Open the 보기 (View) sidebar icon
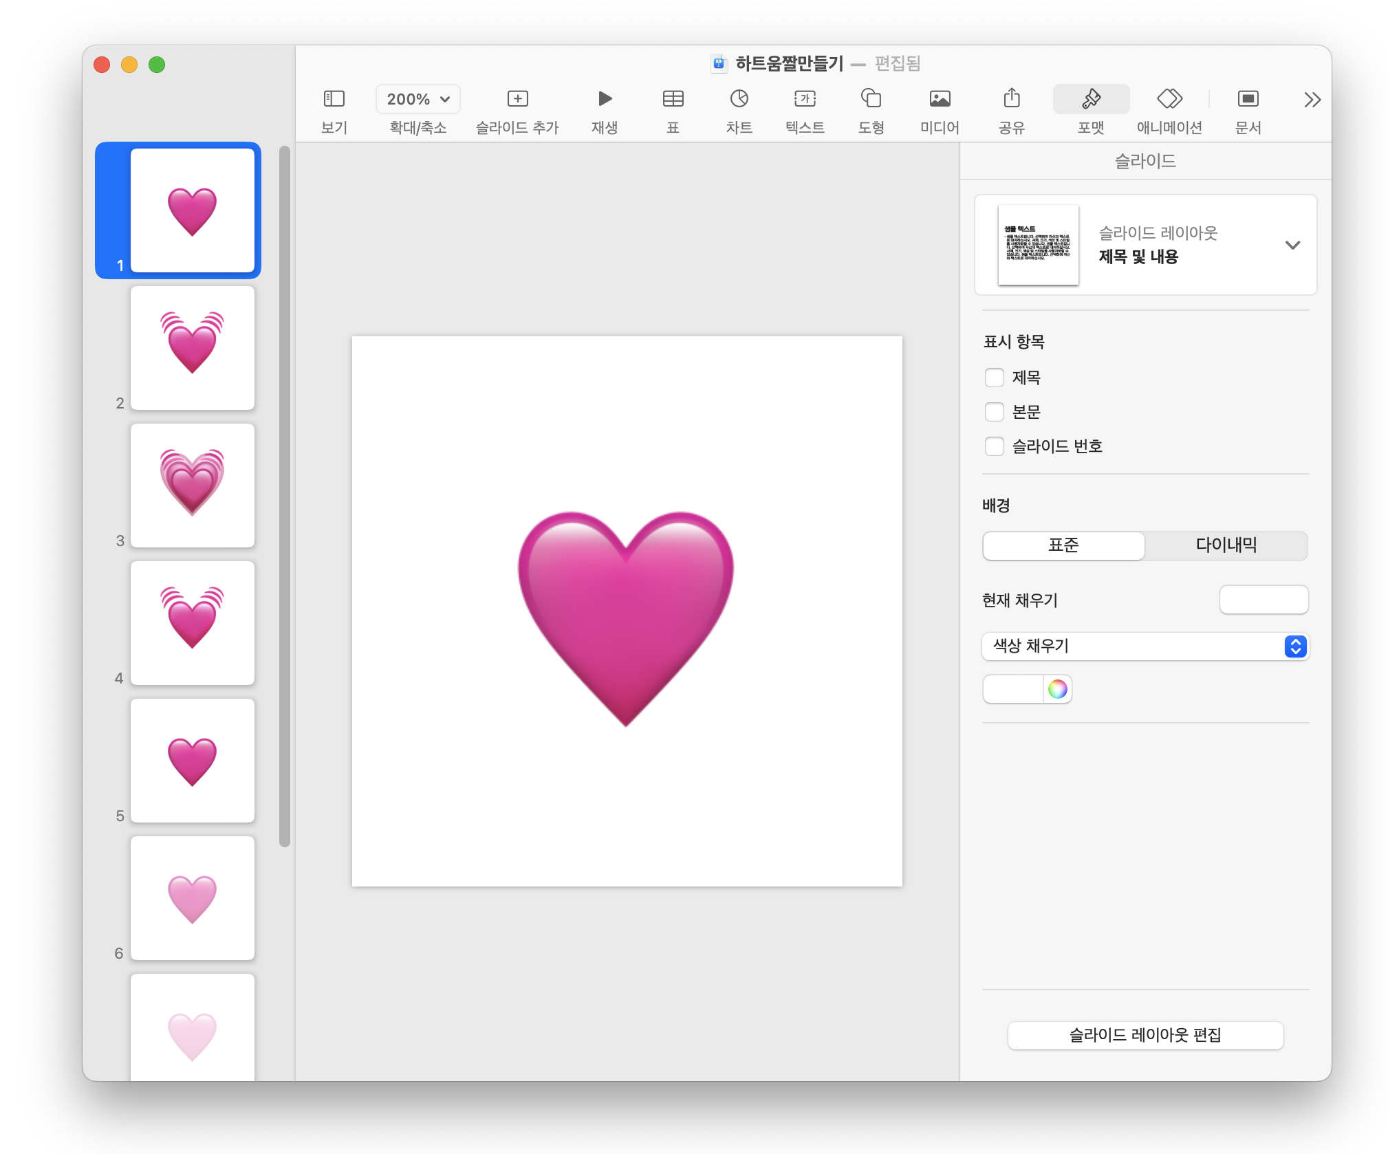The width and height of the screenshot is (1388, 1154). pos(334,99)
